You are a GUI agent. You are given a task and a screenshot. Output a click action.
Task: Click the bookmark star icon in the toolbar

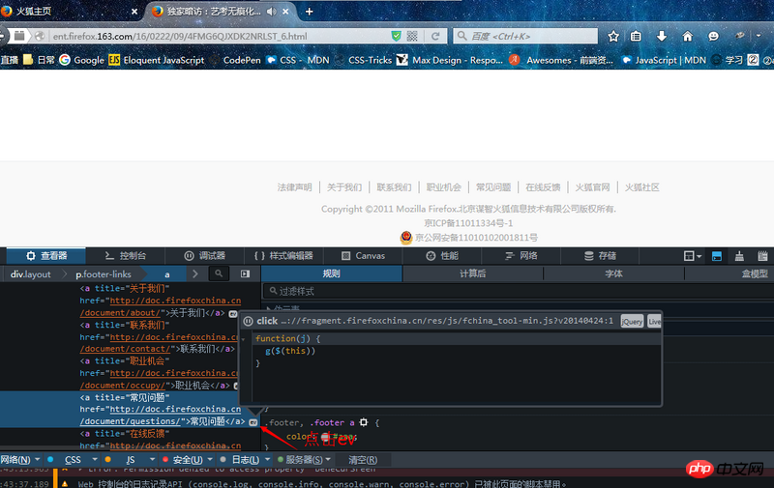tap(612, 36)
